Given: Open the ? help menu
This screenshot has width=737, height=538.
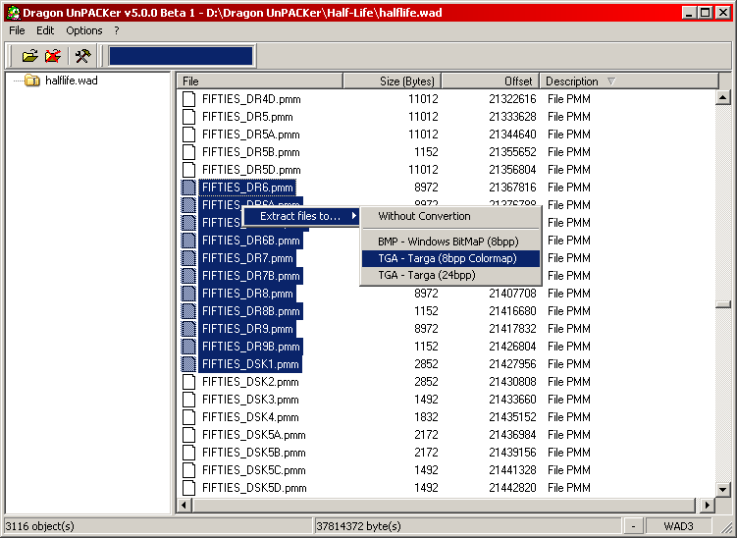Looking at the screenshot, I should 117,30.
